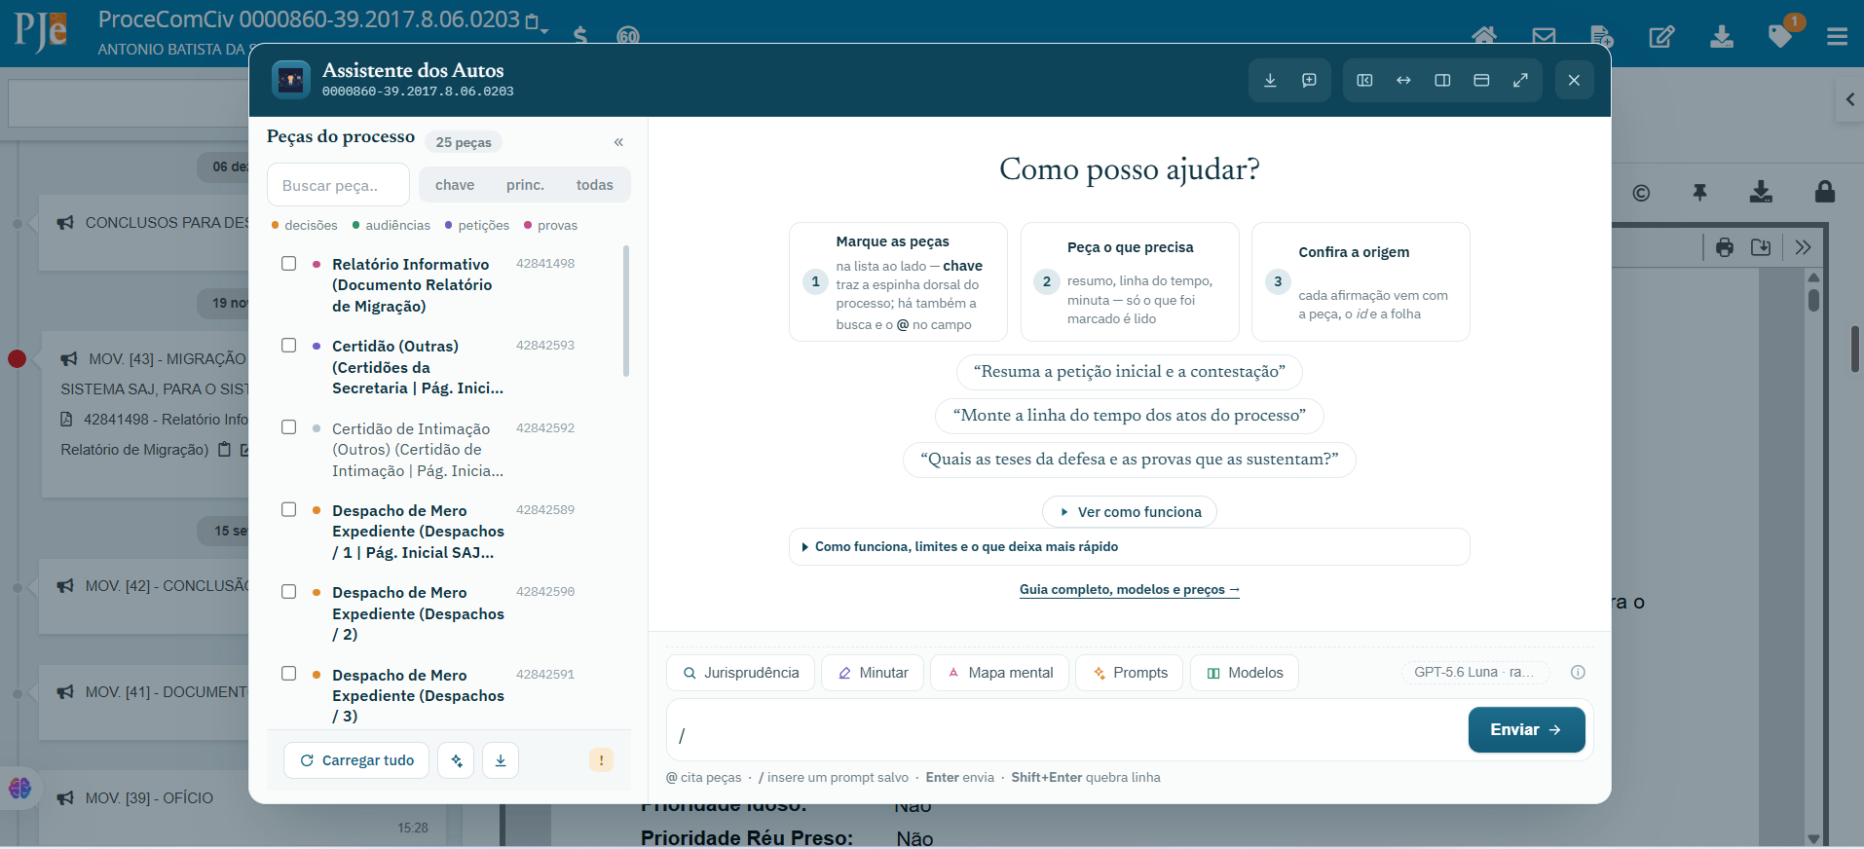Select the suggestion Quais as teses da defesa
The height and width of the screenshot is (849, 1864).
[x=1130, y=460]
